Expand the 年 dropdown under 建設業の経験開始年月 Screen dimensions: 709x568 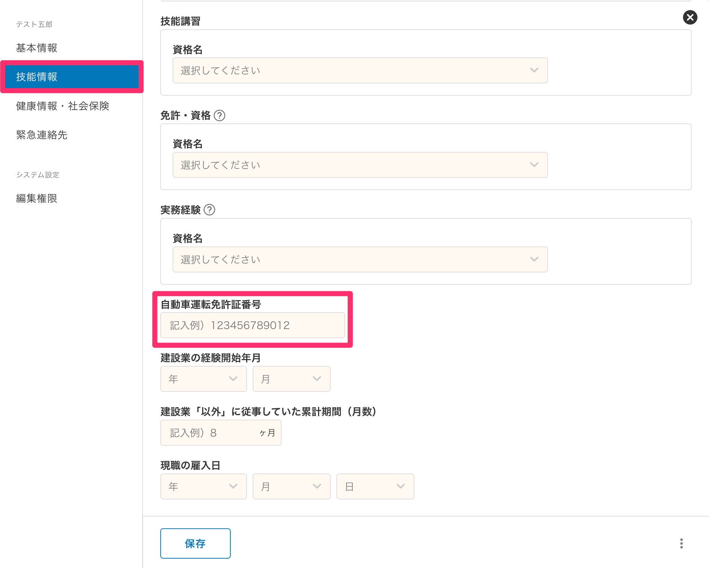tap(203, 379)
